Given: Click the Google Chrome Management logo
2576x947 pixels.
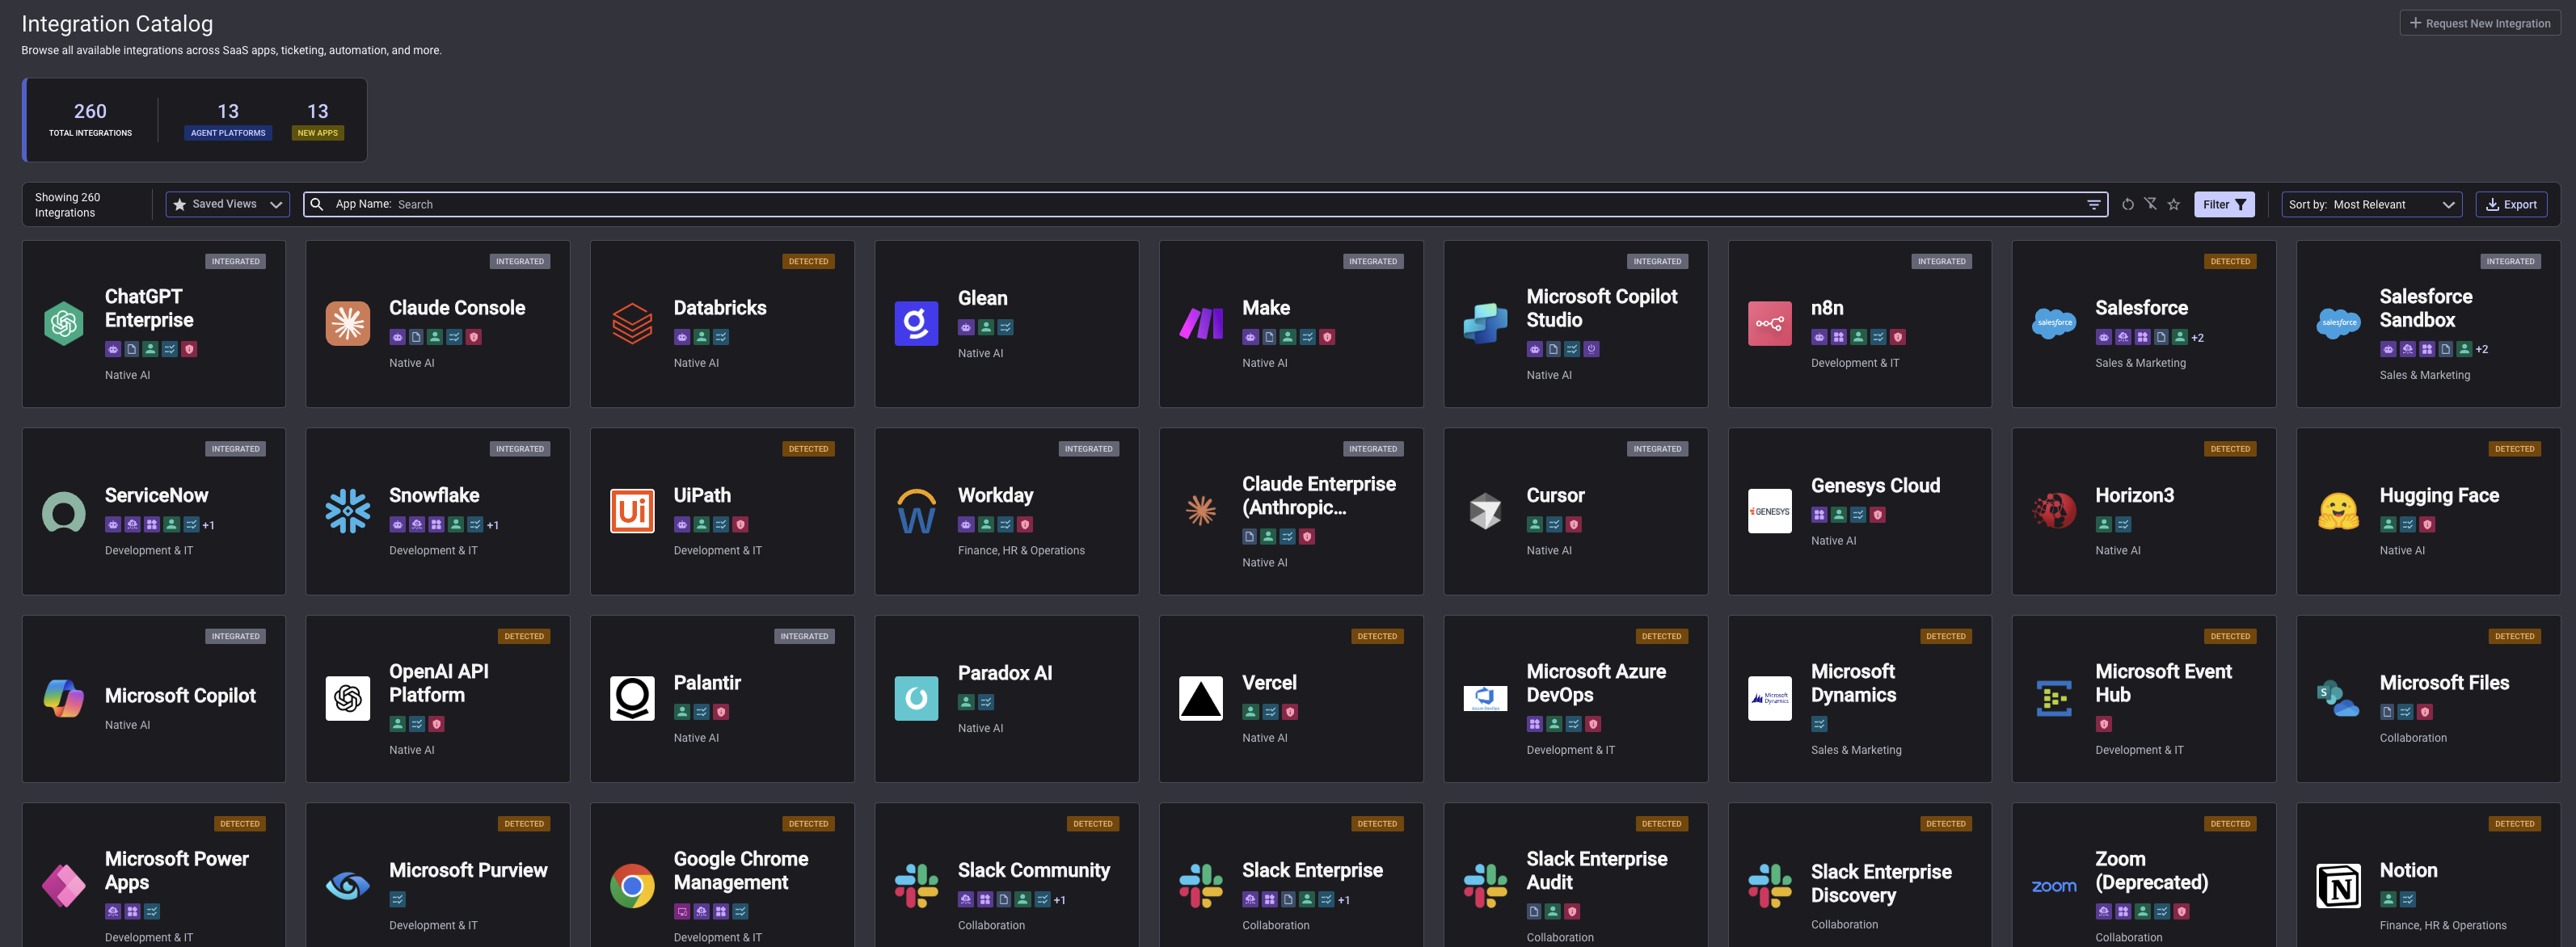Looking at the screenshot, I should coord(632,886).
